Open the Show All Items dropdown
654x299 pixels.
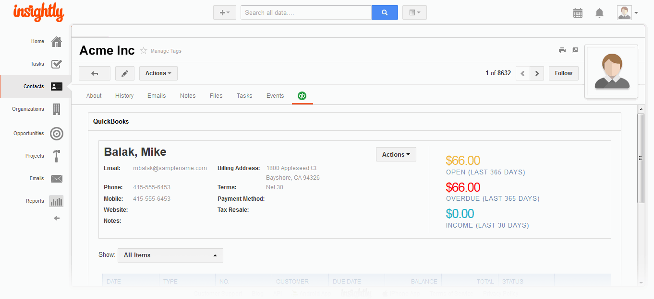tap(170, 255)
